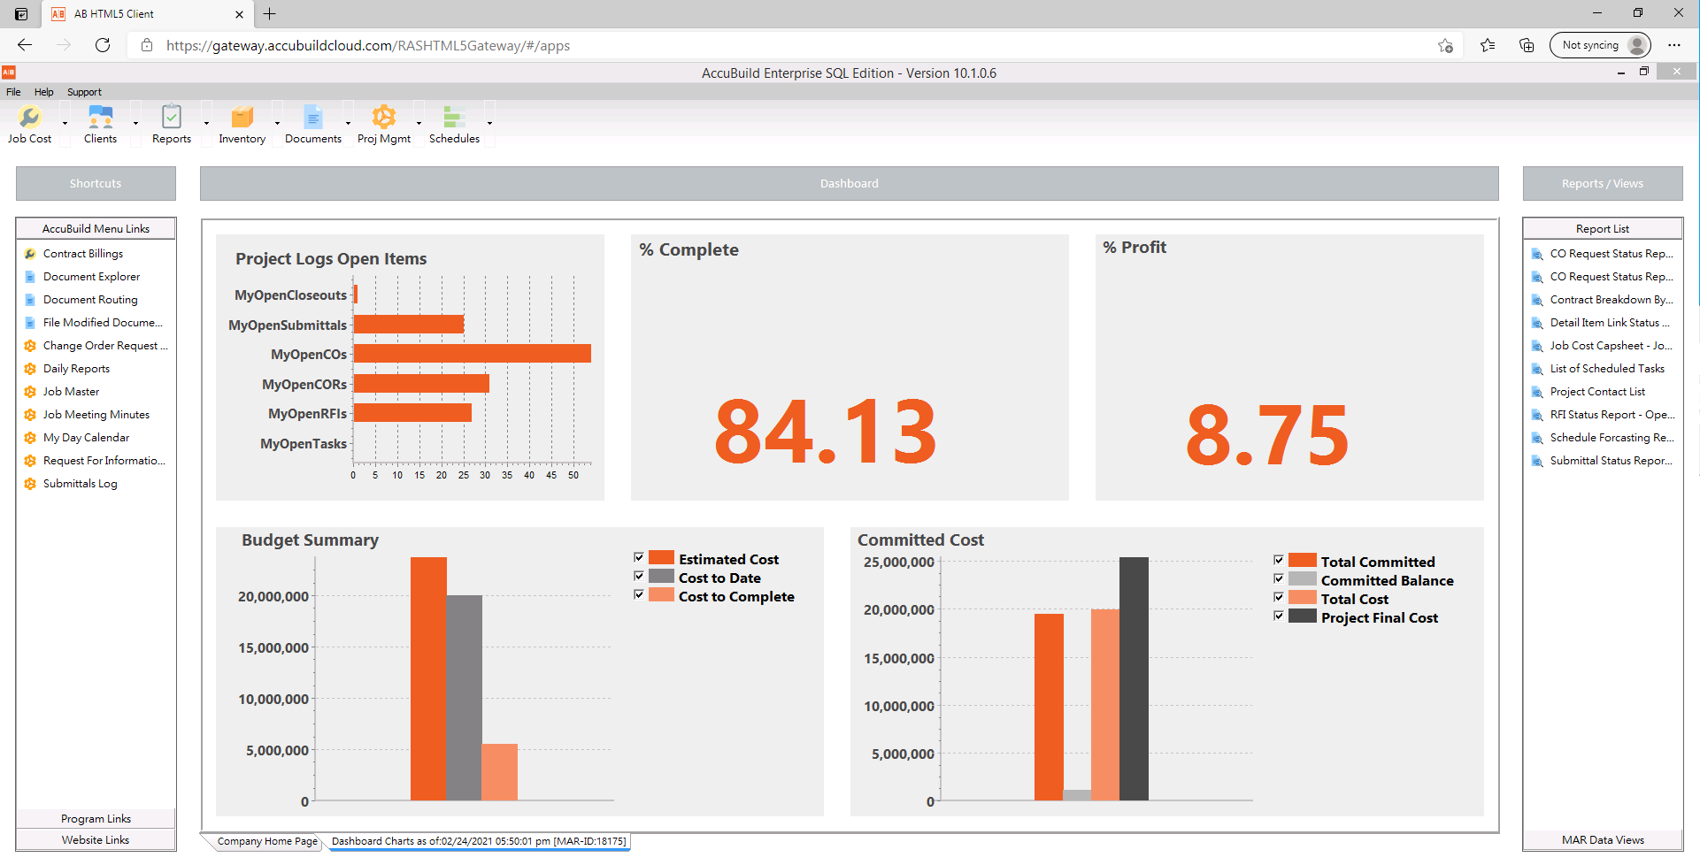Open the Help menu
This screenshot has height=865, width=1700.
pos(43,91)
